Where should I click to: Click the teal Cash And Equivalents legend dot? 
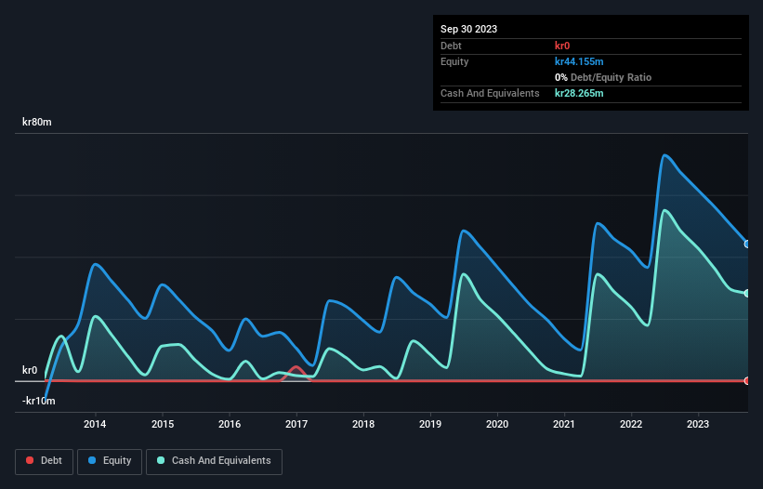click(161, 460)
